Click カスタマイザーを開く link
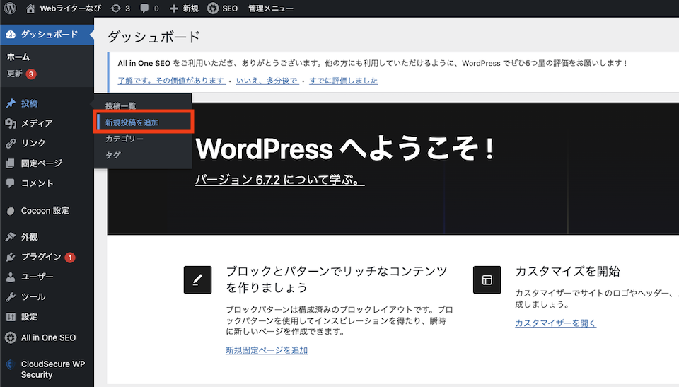Screen dimensions: 679x387 [x=556, y=323]
